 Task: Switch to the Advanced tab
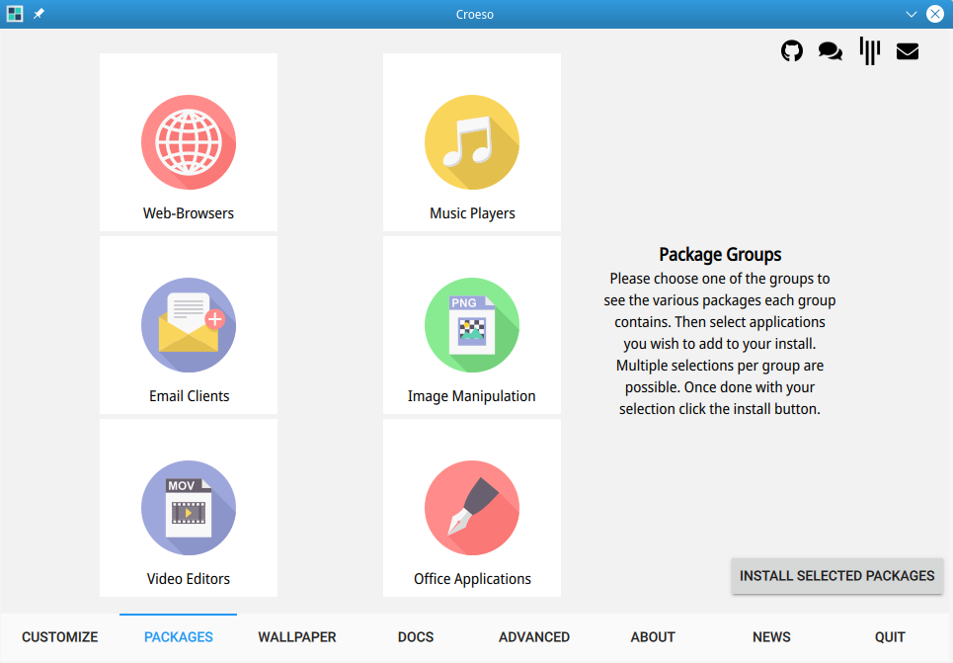click(x=534, y=637)
